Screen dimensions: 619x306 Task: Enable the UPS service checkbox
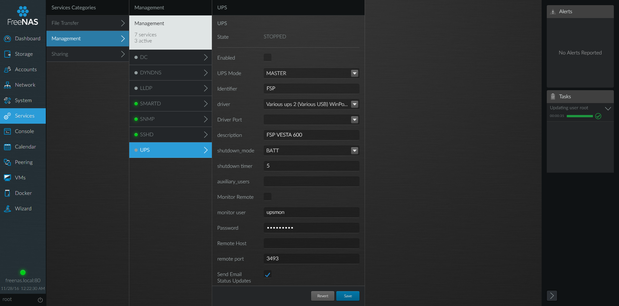coord(268,57)
